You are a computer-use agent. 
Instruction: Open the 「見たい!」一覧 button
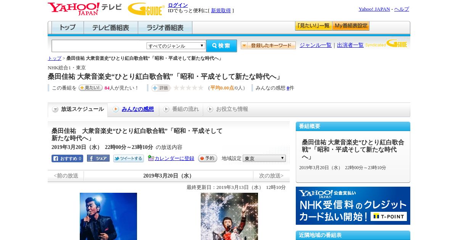point(313,26)
